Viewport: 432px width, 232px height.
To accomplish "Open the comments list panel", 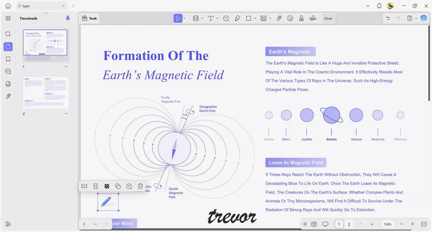I will [8, 71].
